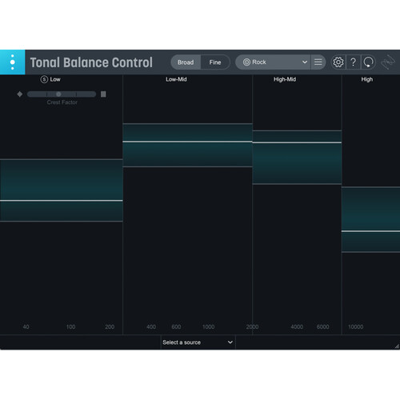Image resolution: width=400 pixels, height=400 pixels.
Task: Click the 40 frequency axis label
Action: [x=26, y=326]
